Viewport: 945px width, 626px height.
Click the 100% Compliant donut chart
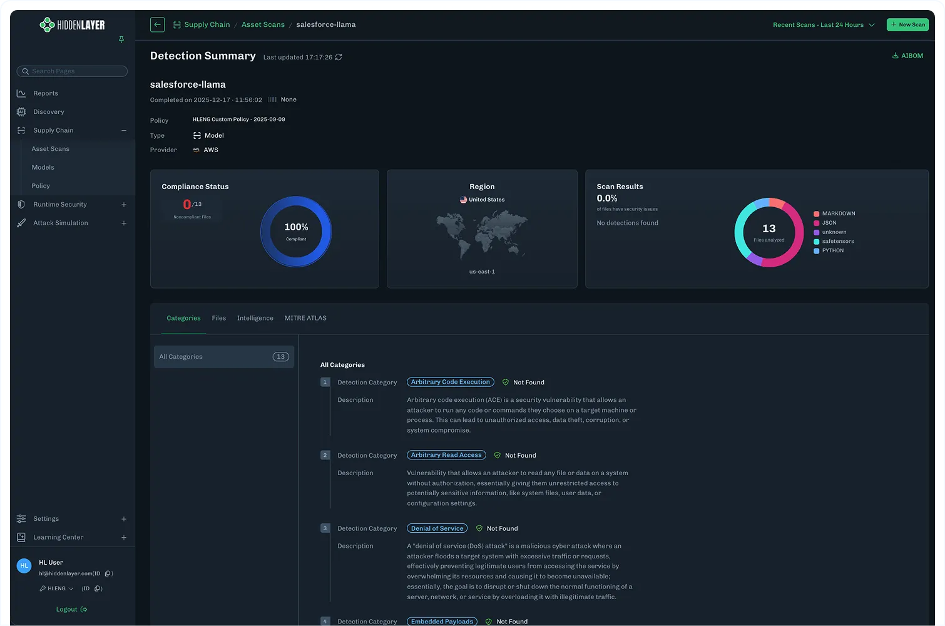(296, 232)
